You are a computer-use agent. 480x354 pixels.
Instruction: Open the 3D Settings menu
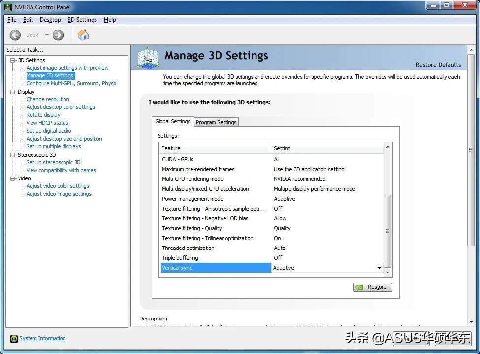pyautogui.click(x=82, y=20)
